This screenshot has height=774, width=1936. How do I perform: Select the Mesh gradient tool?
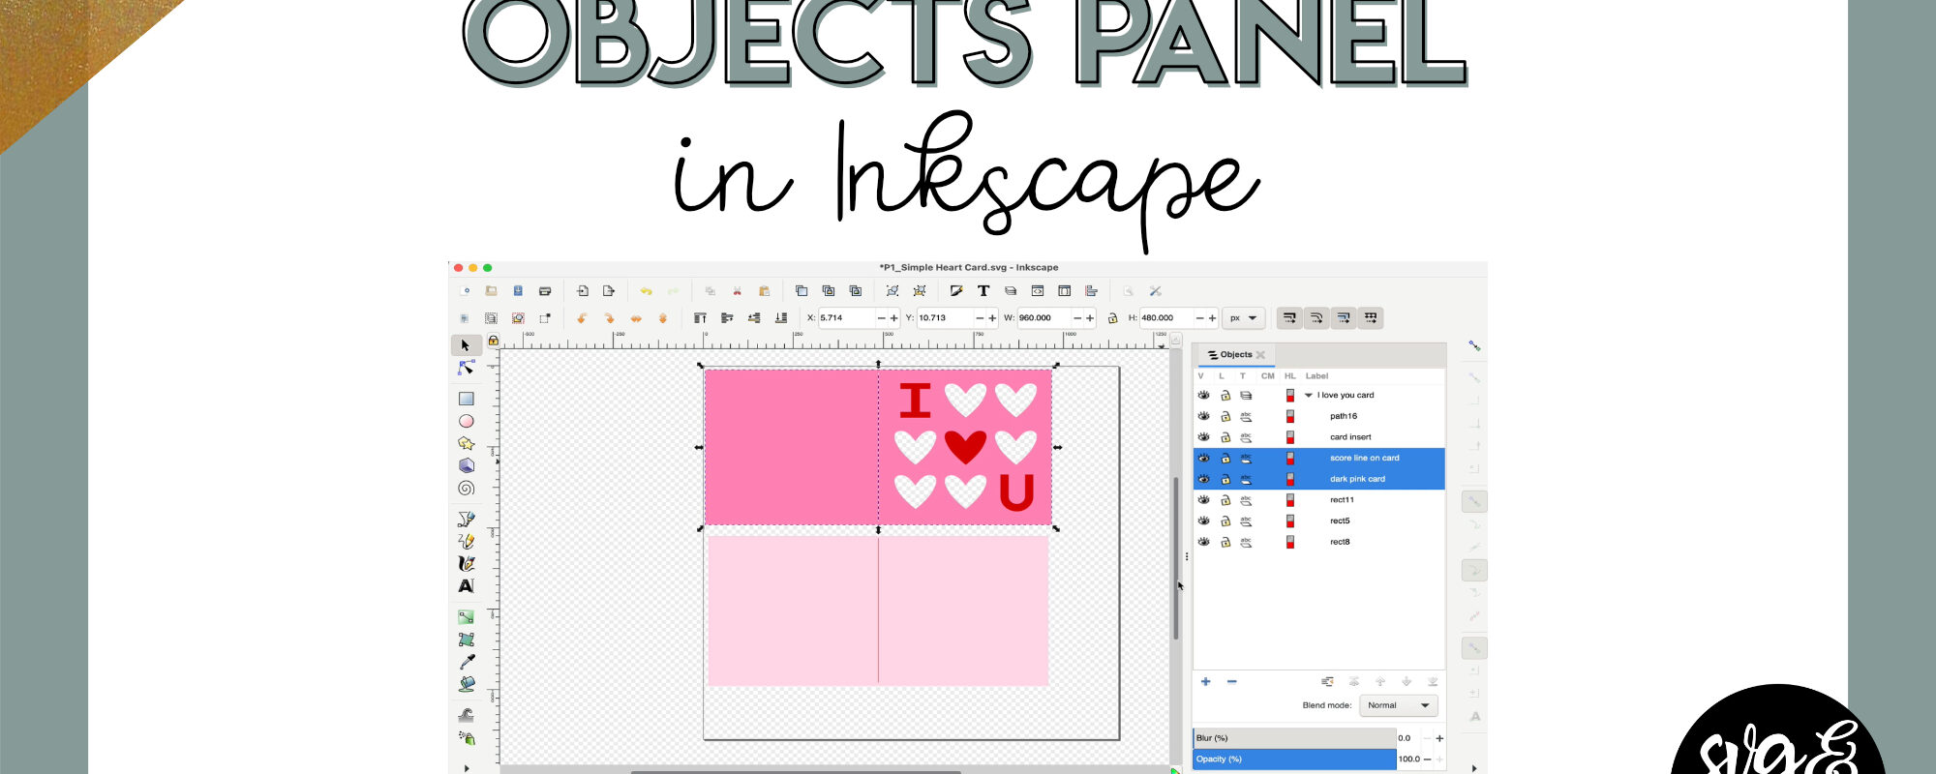click(466, 640)
